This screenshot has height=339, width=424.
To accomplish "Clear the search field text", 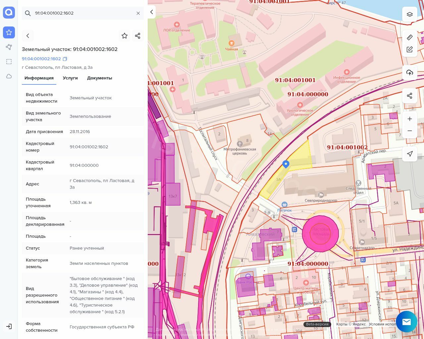I will [138, 13].
